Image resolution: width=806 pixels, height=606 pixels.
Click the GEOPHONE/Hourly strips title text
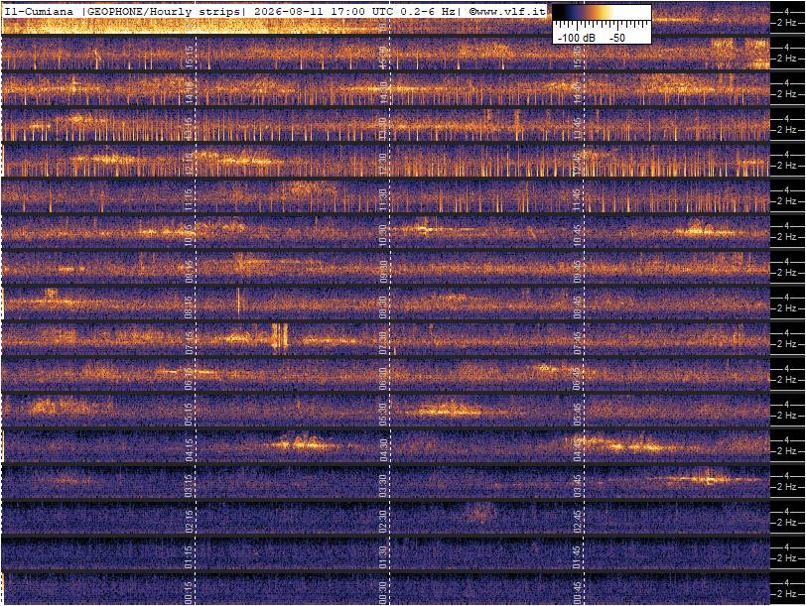pyautogui.click(x=164, y=11)
